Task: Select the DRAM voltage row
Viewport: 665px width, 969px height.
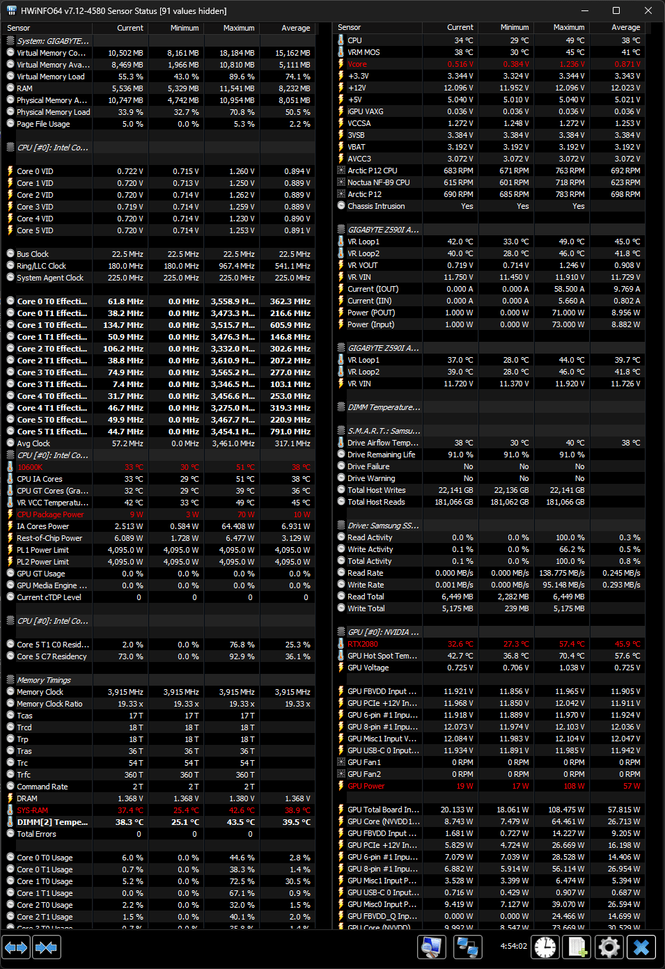Action: pos(159,798)
